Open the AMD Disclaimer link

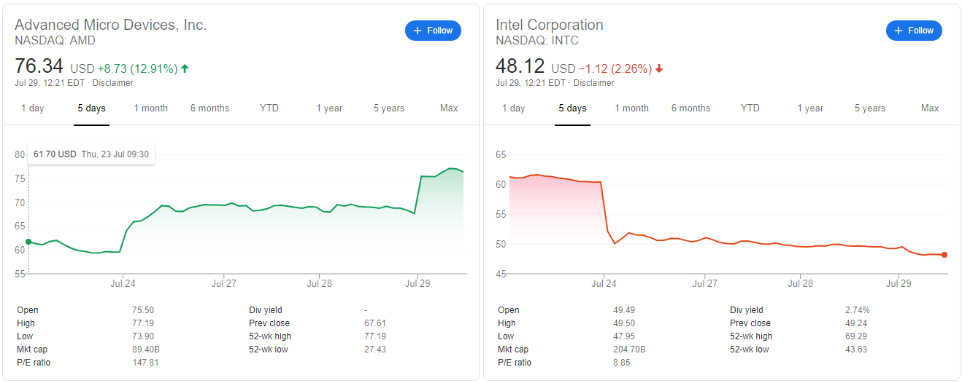click(x=113, y=83)
